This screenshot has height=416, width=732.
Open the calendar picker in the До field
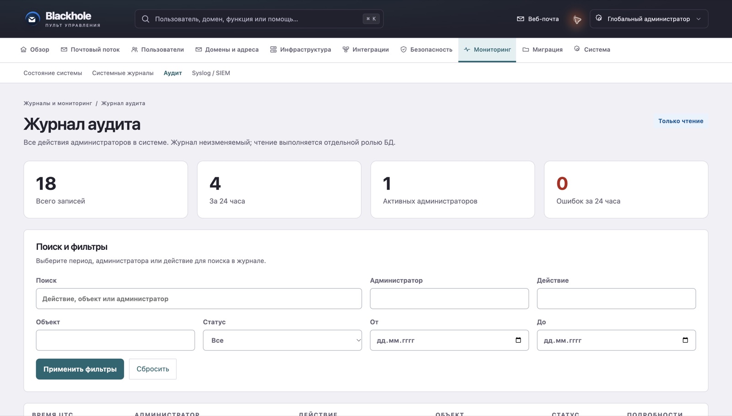tap(685, 340)
